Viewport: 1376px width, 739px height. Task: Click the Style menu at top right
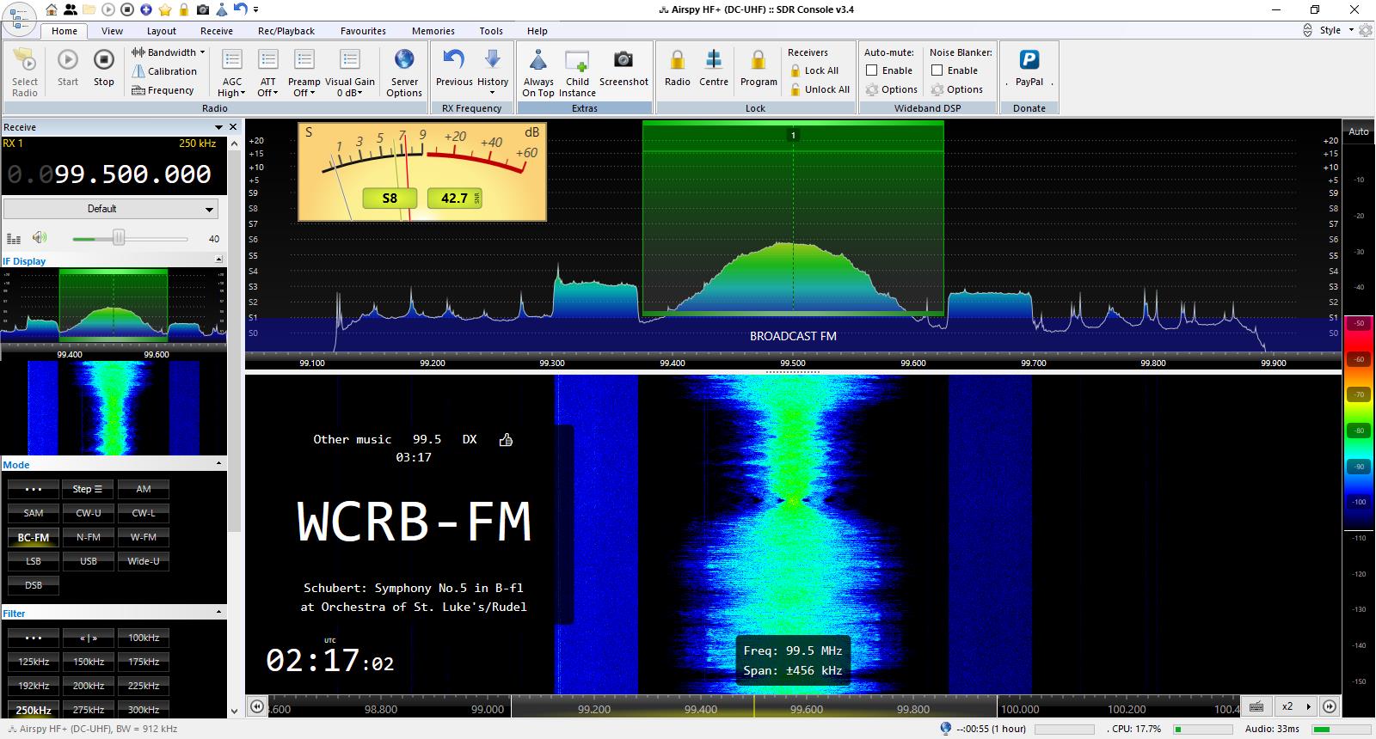1330,30
